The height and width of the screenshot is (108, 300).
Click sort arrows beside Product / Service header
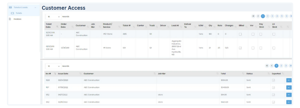click(119, 27)
